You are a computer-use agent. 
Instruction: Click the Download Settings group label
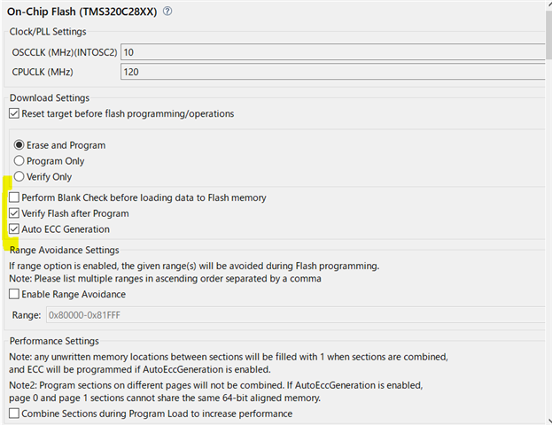point(49,97)
